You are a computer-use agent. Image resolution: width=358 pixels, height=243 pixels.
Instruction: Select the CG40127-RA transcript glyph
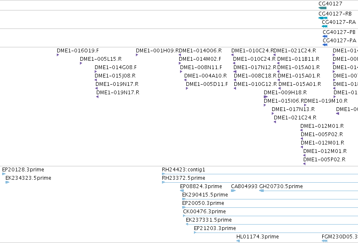click(324, 26)
